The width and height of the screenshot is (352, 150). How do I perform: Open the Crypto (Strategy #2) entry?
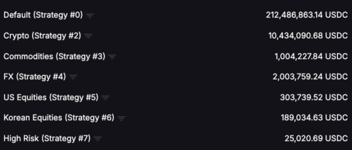(42, 36)
